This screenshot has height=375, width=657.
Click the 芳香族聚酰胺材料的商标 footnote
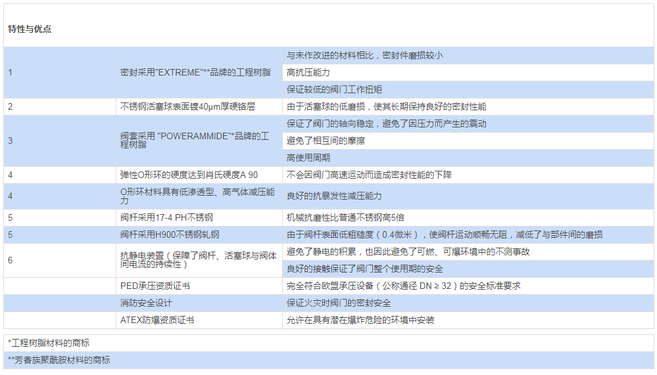[59, 360]
